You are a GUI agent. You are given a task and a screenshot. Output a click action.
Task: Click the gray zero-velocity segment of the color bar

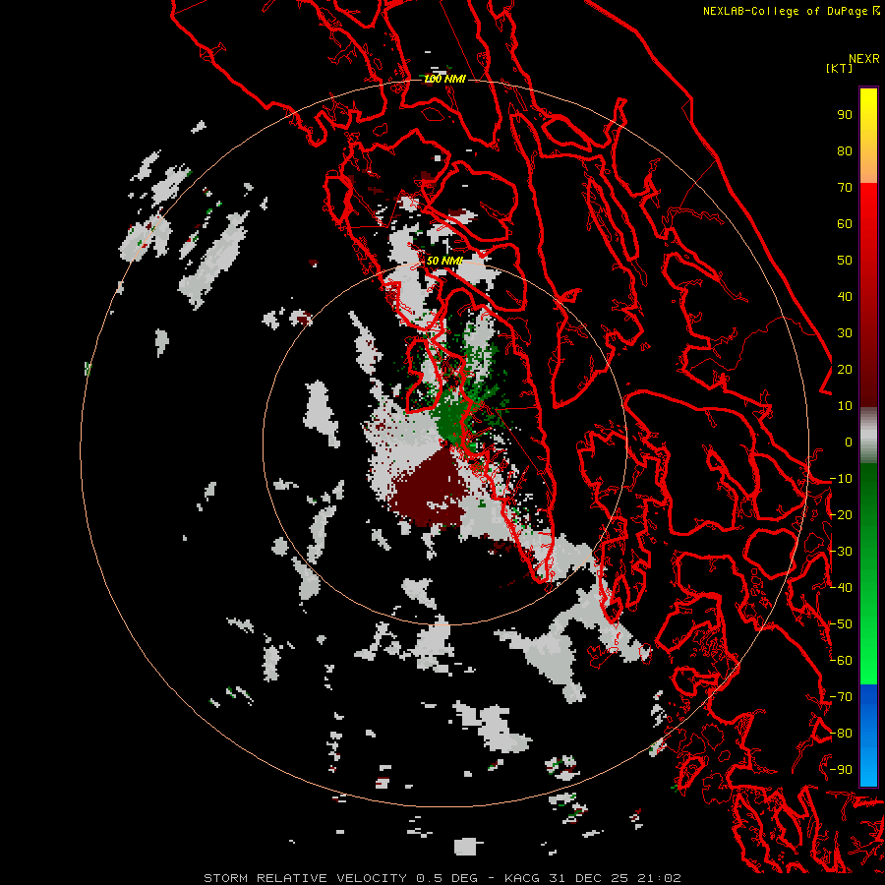868,436
